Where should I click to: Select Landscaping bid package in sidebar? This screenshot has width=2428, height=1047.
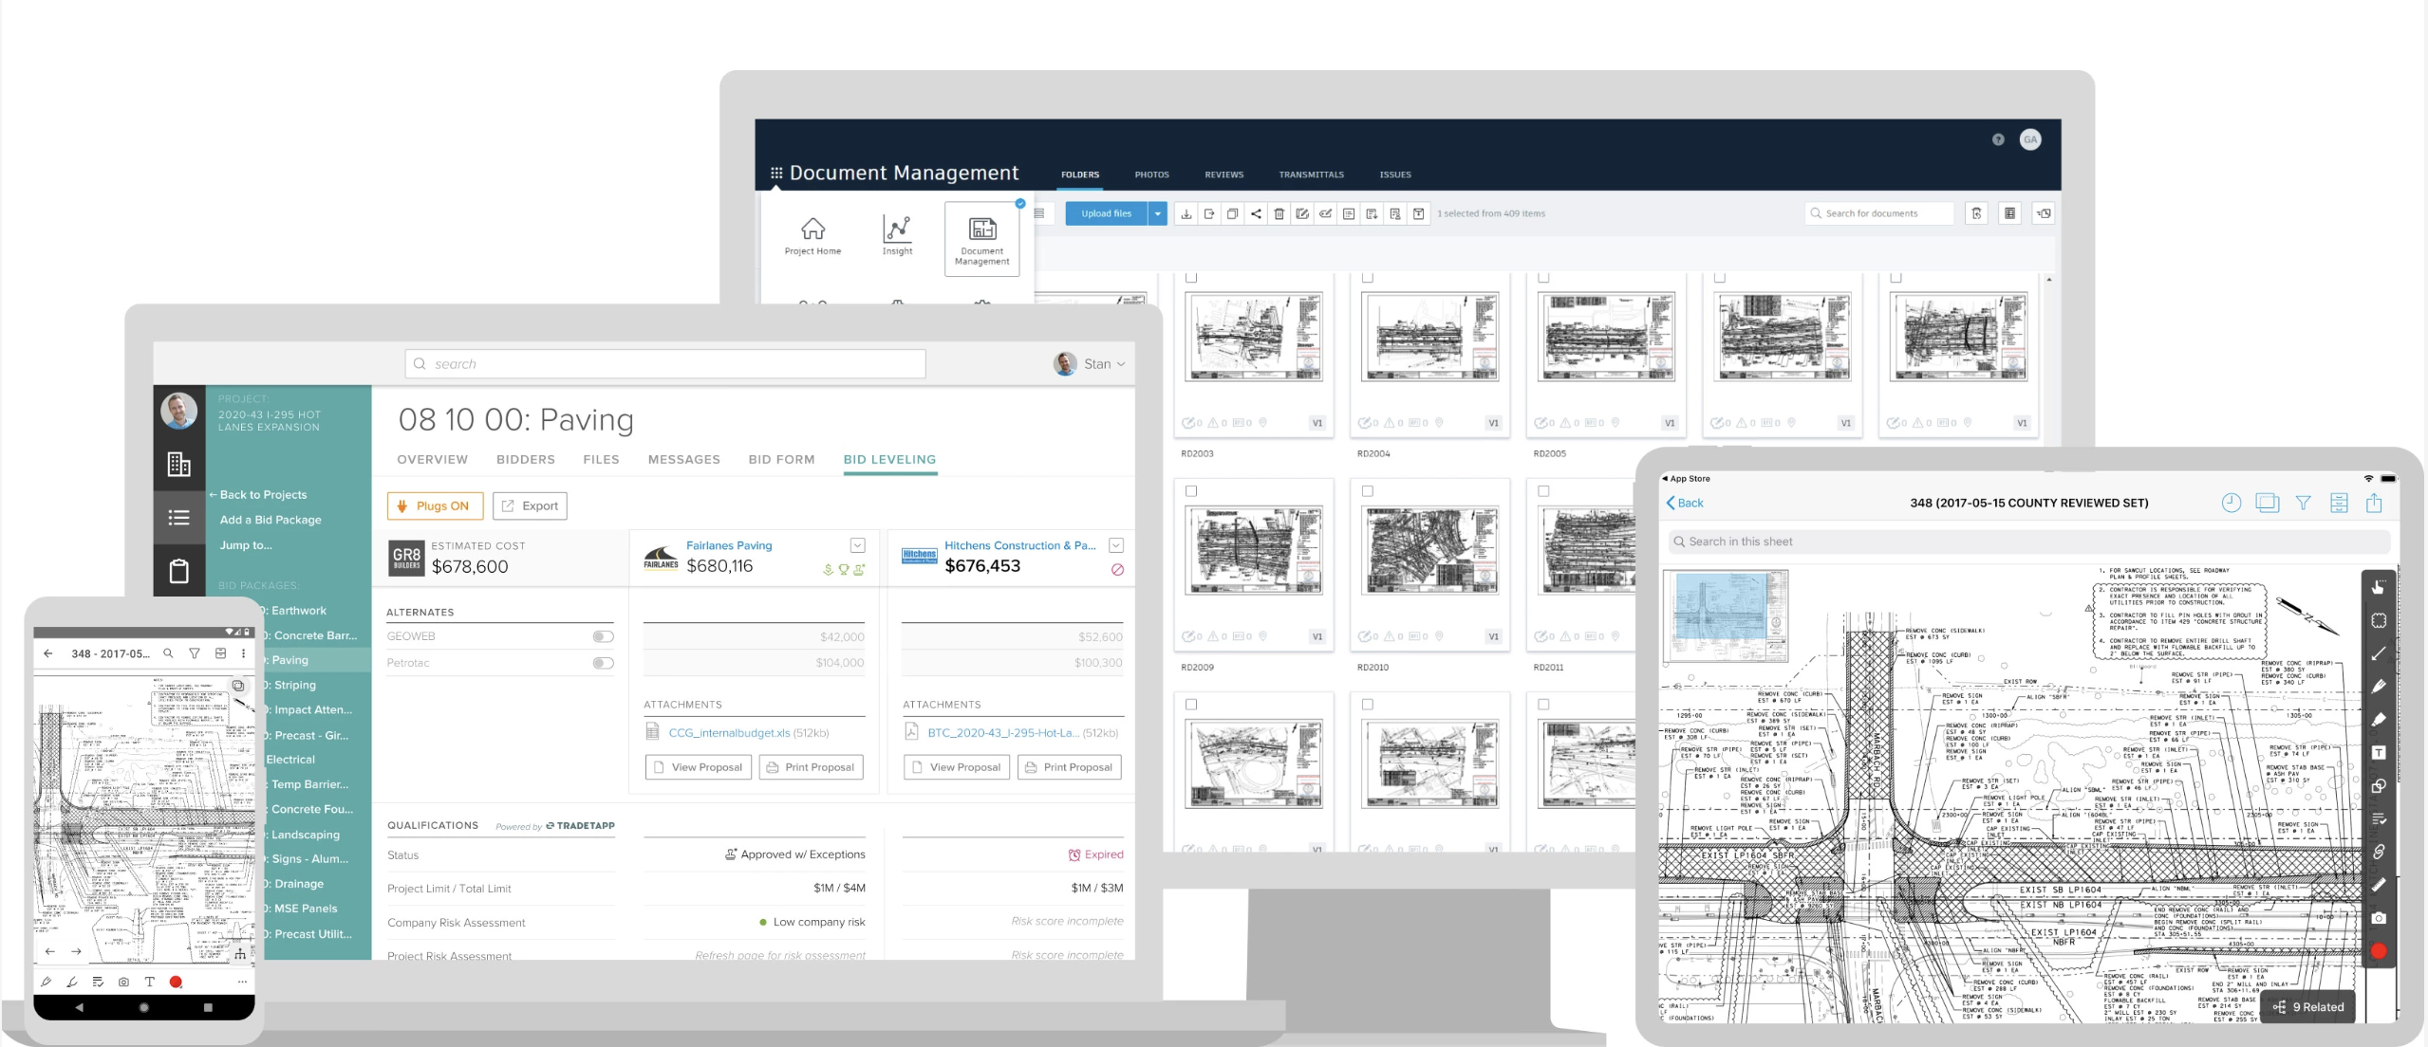point(306,835)
